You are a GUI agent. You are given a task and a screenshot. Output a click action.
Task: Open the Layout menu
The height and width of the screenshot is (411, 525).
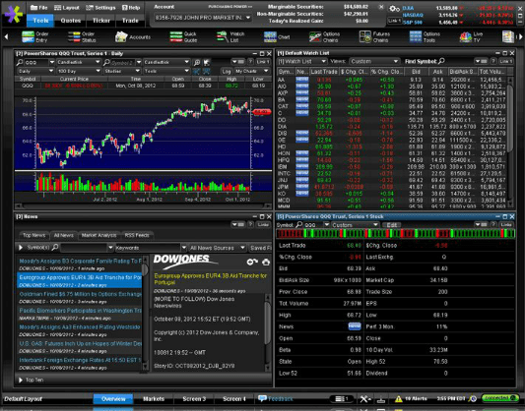pos(67,8)
